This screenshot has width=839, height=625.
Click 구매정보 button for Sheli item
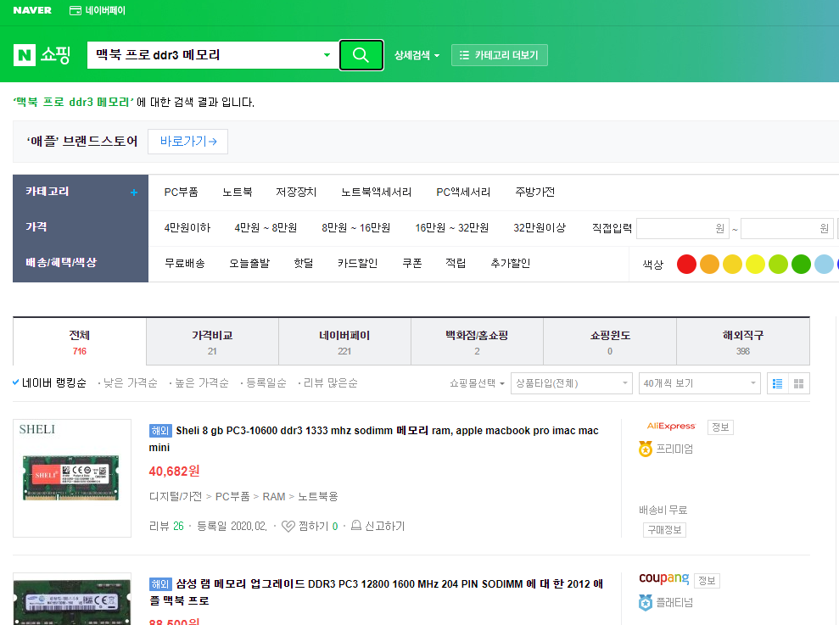[x=664, y=530]
